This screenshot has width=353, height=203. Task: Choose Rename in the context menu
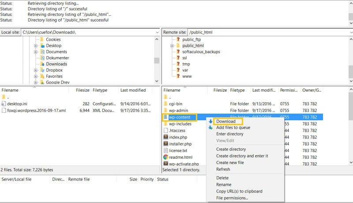point(224,184)
